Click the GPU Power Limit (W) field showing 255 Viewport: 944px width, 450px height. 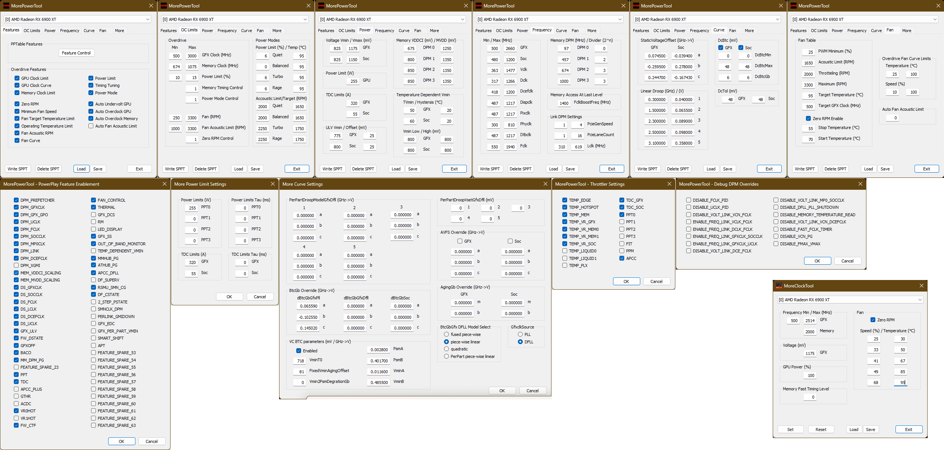pos(354,81)
